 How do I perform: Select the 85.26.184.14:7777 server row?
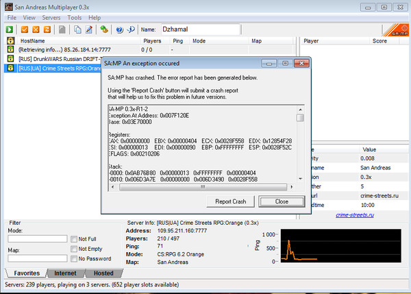pyautogui.click(x=149, y=49)
